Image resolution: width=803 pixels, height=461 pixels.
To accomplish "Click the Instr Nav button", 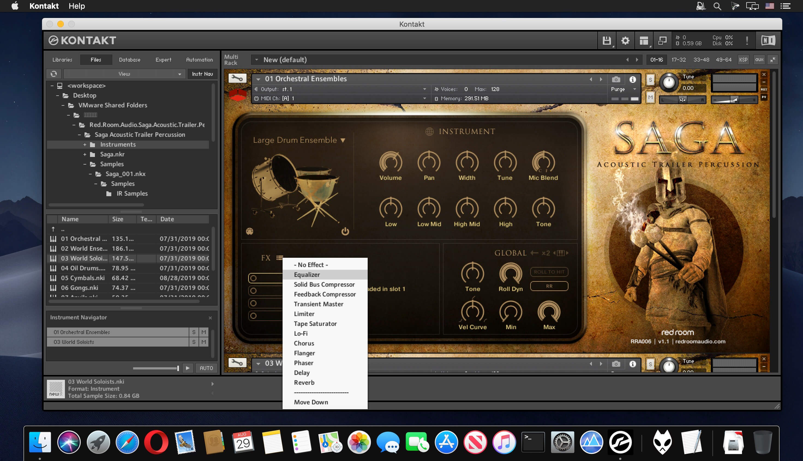I will coord(202,74).
